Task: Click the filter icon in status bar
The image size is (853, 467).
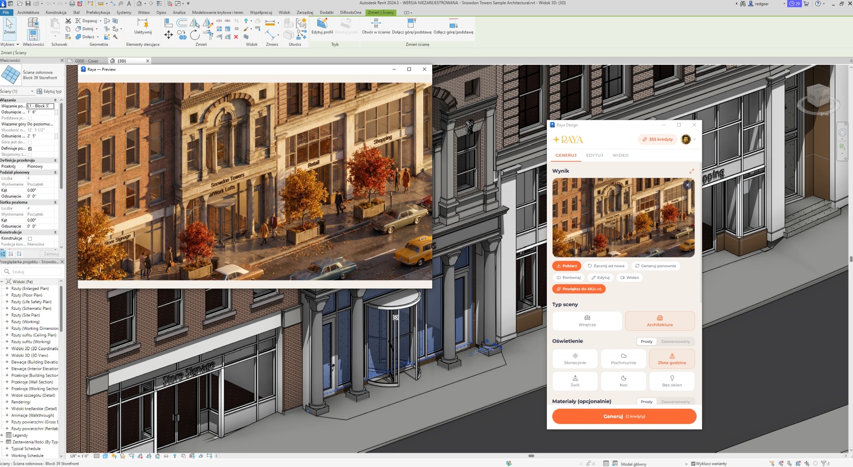Action: pos(823,463)
